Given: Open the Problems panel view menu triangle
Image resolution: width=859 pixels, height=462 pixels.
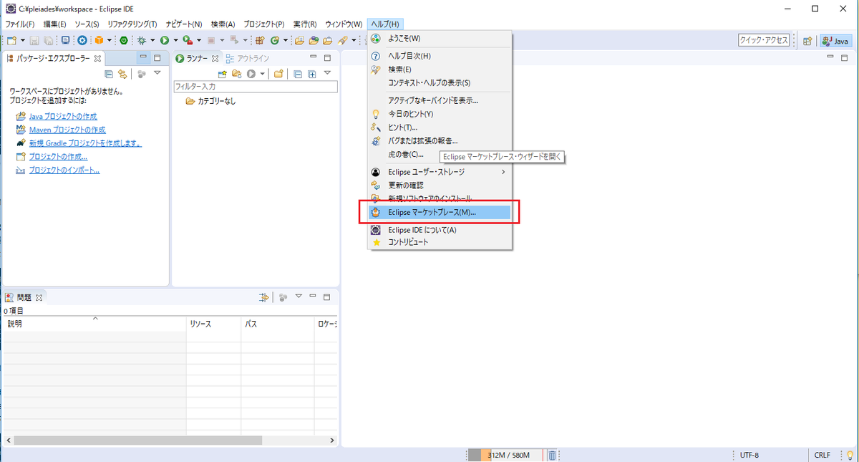Looking at the screenshot, I should 299,297.
